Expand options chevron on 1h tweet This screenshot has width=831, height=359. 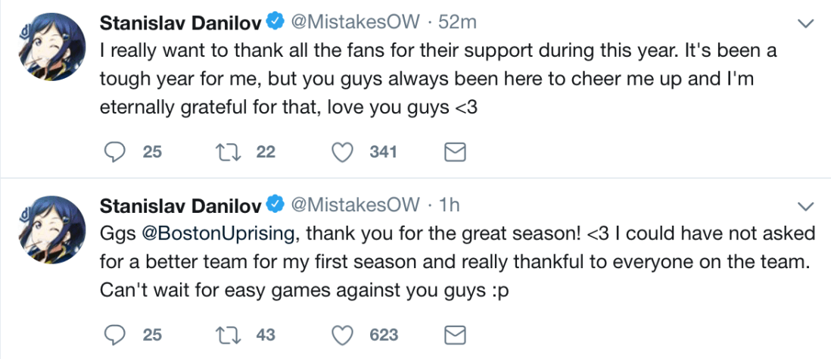(x=806, y=206)
